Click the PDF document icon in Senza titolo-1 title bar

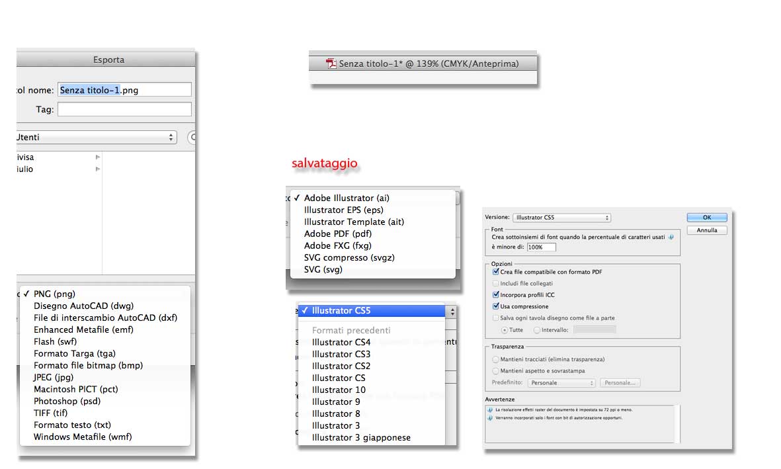pos(331,64)
